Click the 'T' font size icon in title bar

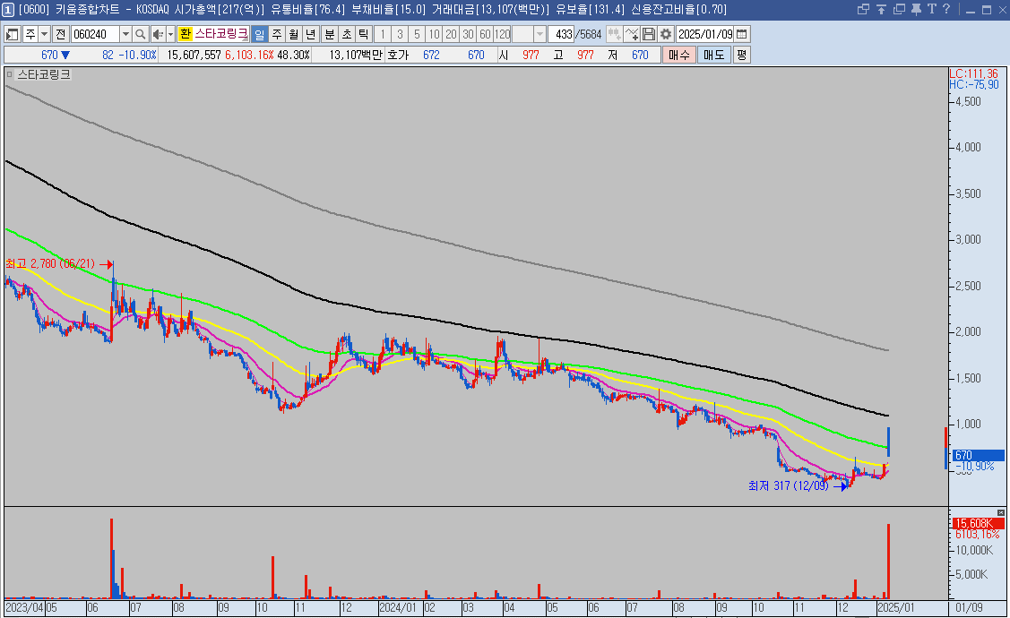(931, 9)
